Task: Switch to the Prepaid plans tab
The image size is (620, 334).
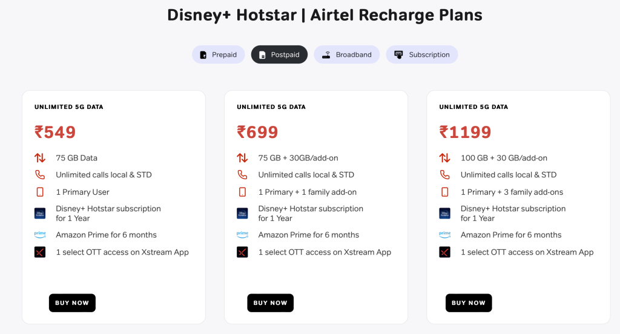Action: pyautogui.click(x=218, y=54)
